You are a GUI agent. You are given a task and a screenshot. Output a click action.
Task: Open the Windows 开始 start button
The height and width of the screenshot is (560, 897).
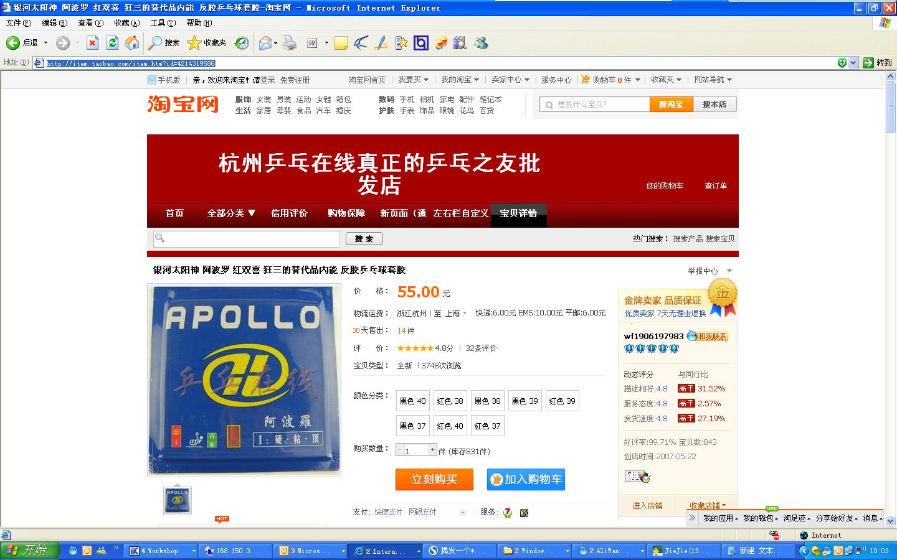click(29, 551)
